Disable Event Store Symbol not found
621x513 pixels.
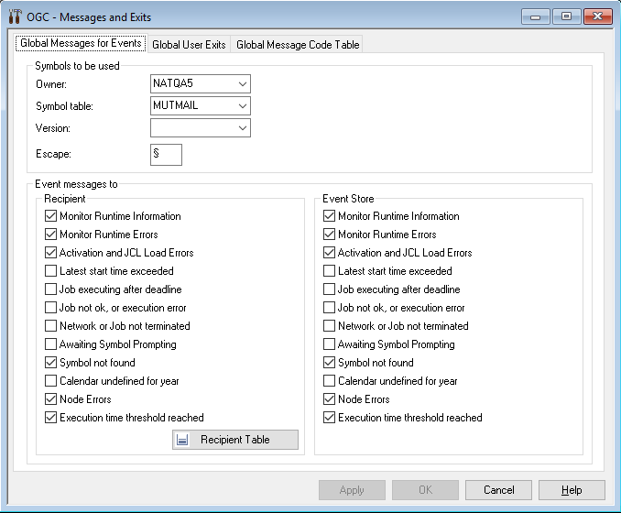tap(330, 363)
